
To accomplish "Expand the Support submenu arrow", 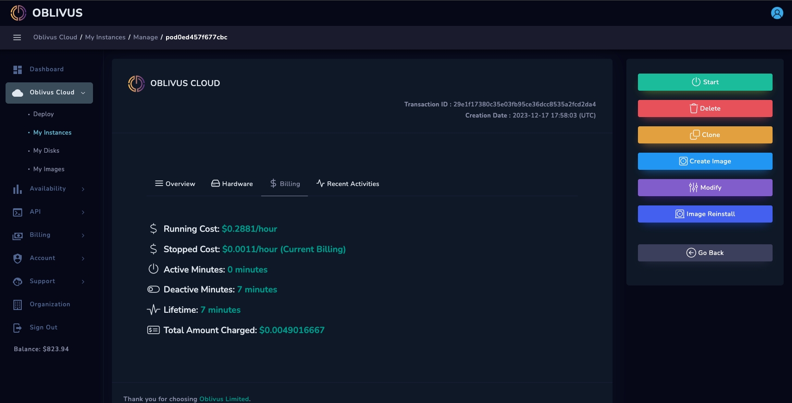I will coord(83,282).
